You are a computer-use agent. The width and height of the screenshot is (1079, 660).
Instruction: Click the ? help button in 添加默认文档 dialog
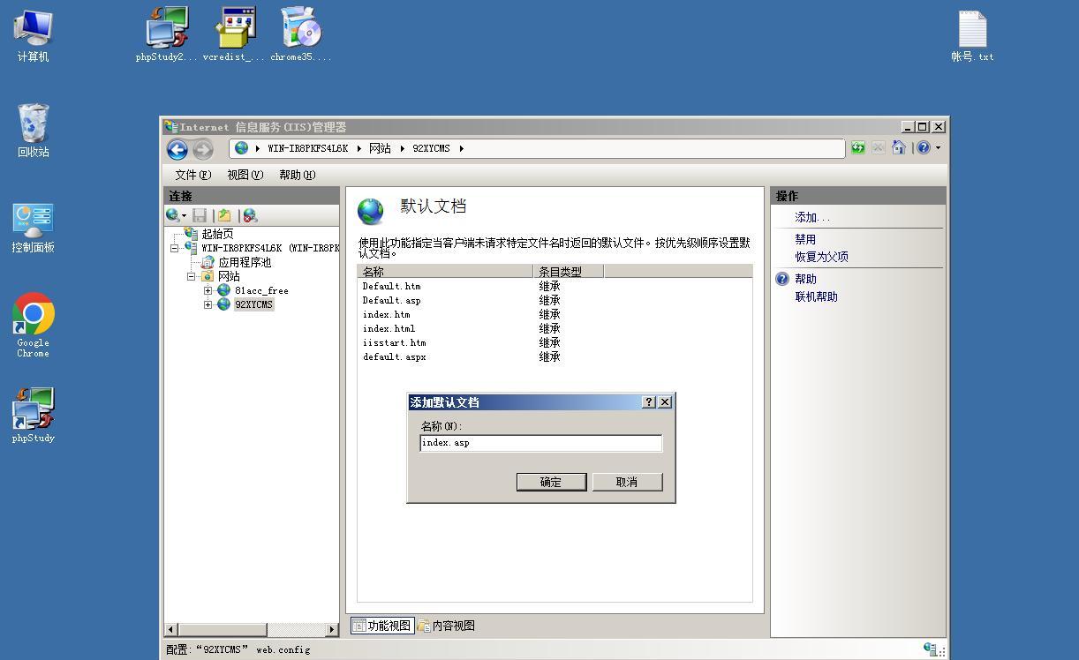(x=649, y=401)
